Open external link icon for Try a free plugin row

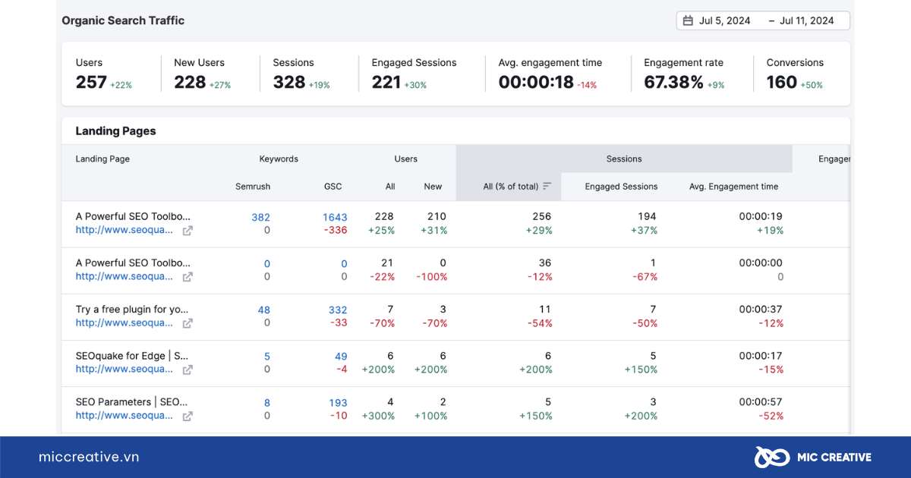click(188, 323)
